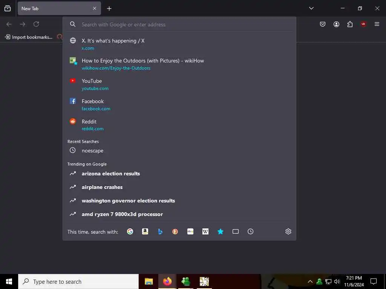Search history with the clock icon
The image size is (386, 289).
250,231
